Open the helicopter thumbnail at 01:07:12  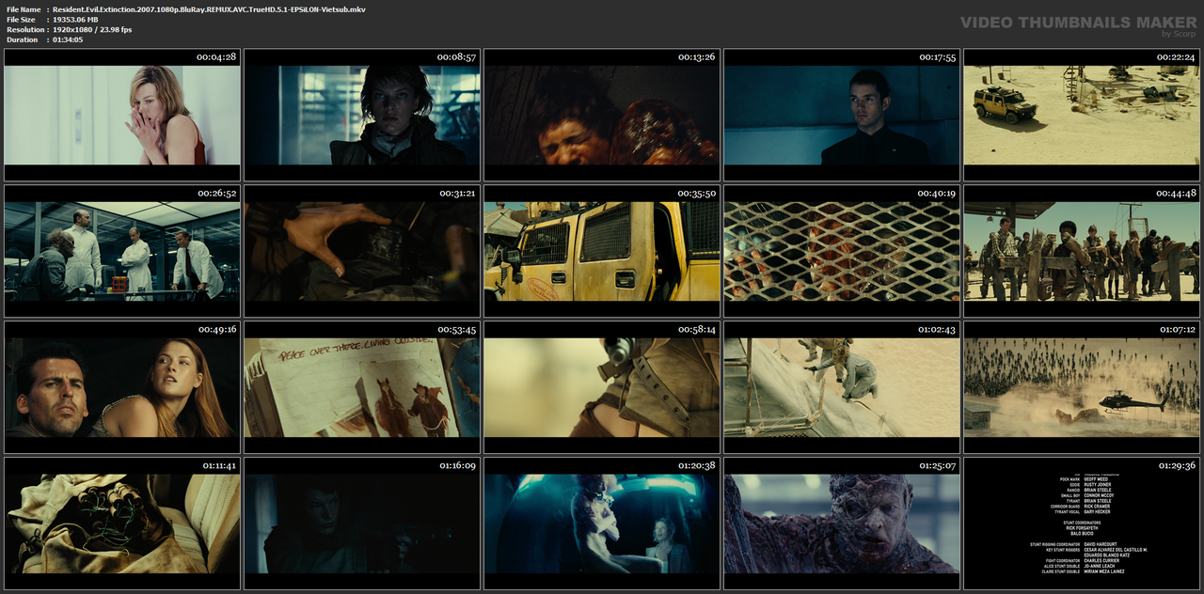(1082, 387)
